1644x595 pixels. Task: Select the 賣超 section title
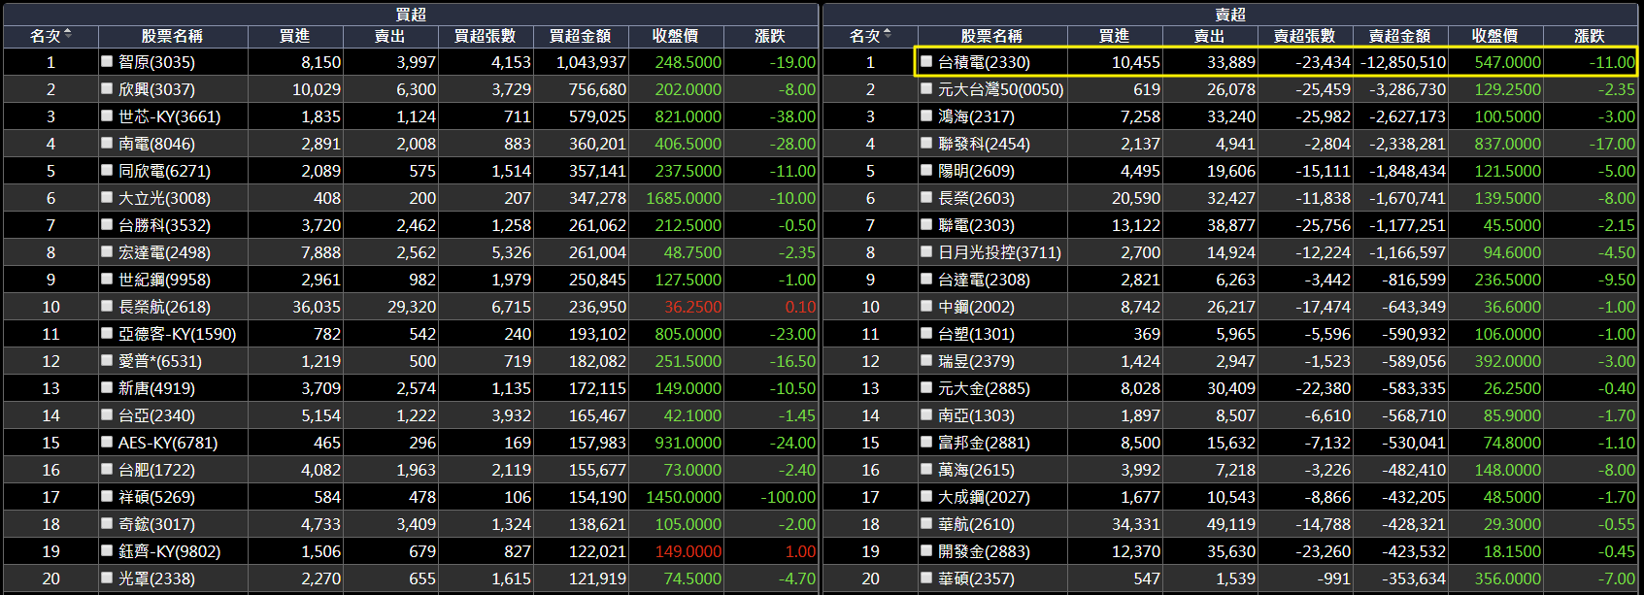click(x=1230, y=14)
